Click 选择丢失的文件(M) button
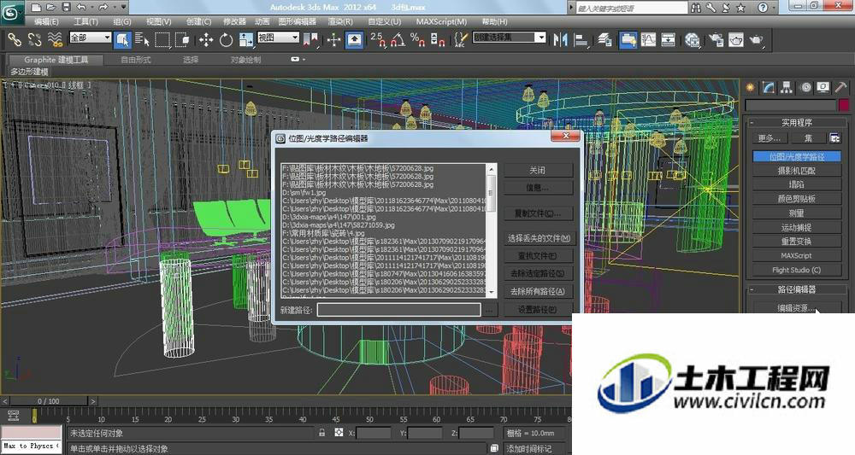The width and height of the screenshot is (855, 455). click(x=539, y=238)
